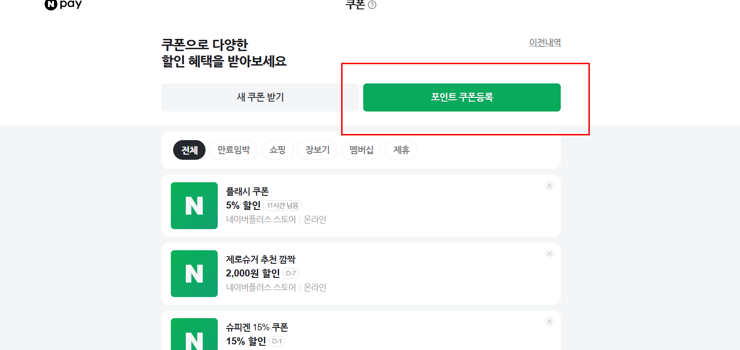The image size is (740, 350).
Task: Click the N icon of the 제로슈거 추천 깜짝 coupon
Action: coord(194,274)
